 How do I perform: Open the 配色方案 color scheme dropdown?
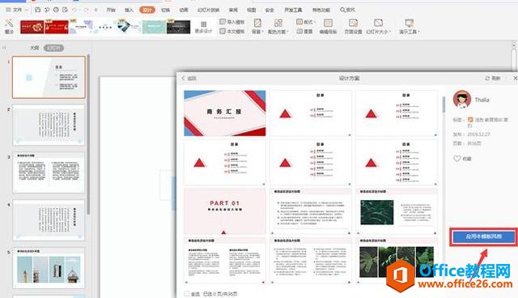tap(278, 27)
